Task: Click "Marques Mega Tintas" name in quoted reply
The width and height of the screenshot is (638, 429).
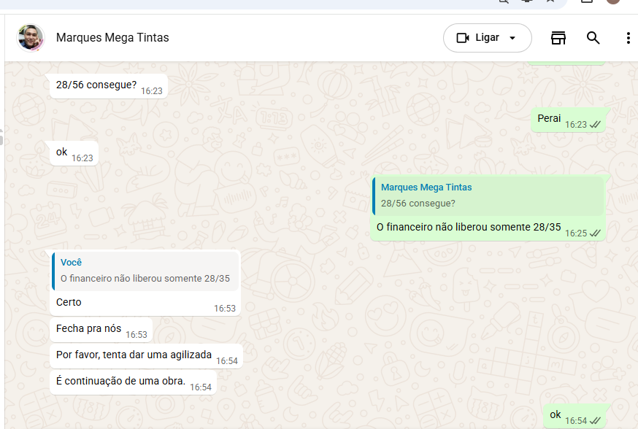Action: 426,188
